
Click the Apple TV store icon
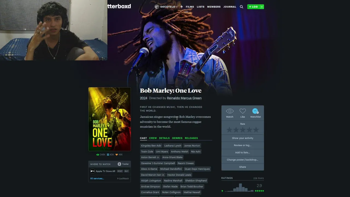pos(93,171)
